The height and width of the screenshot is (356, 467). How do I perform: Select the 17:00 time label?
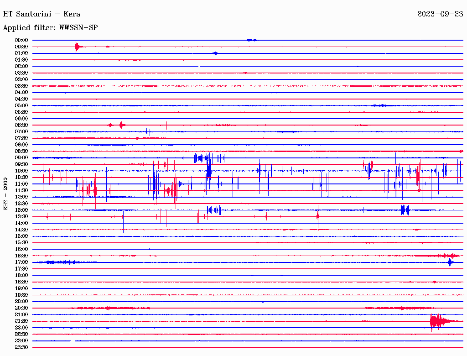pyautogui.click(x=21, y=262)
